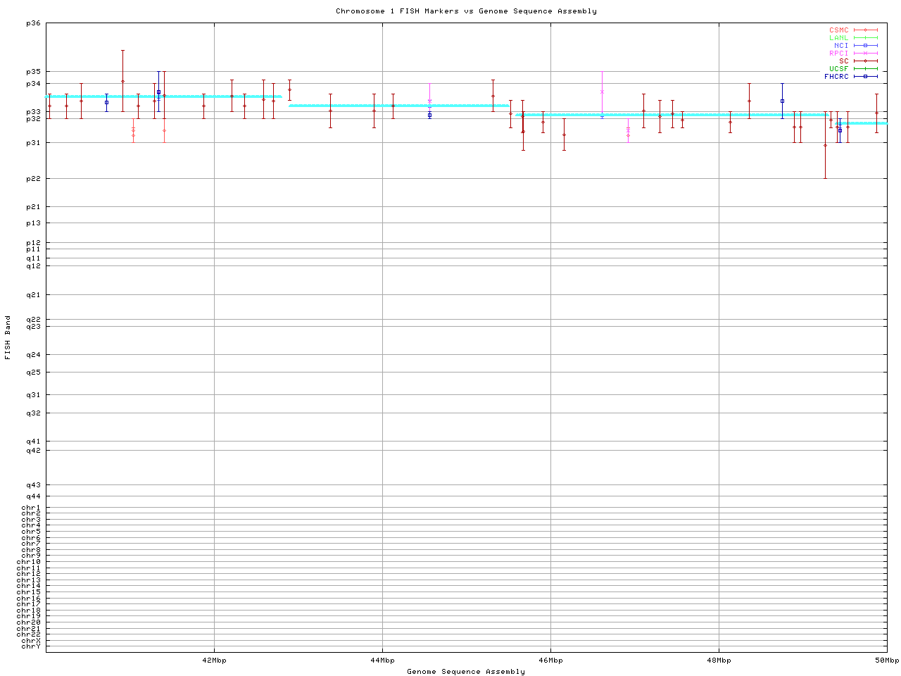Screen dimensions: 901x676
Task: Click the p36 band label
Action: coord(33,23)
